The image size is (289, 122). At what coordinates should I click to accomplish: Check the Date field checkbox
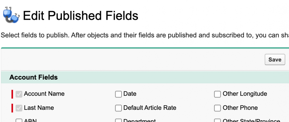click(118, 94)
